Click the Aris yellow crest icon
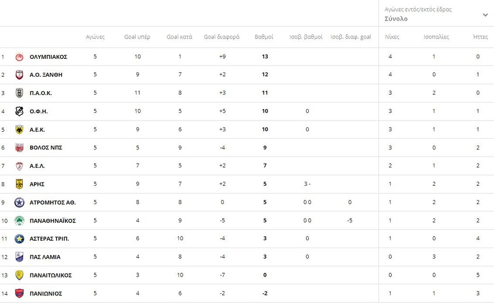Screen dimensions: 494x303 point(19,184)
